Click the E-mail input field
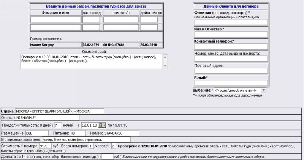The height and width of the screenshot is (160, 304). pos(231,83)
